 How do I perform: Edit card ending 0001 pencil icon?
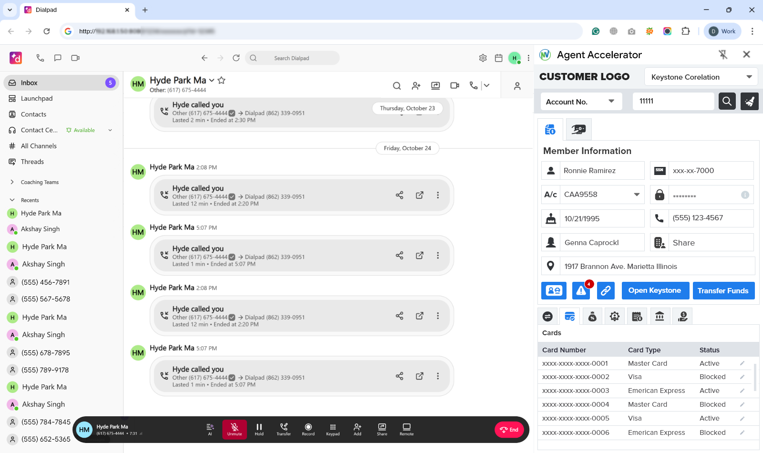click(x=742, y=363)
